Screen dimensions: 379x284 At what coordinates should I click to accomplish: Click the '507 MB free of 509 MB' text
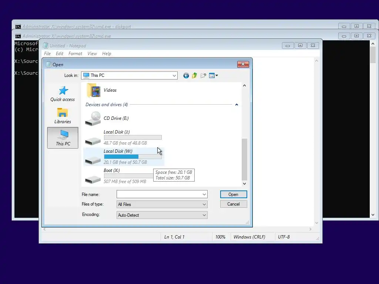click(125, 182)
